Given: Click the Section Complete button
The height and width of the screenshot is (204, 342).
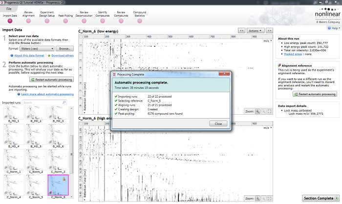Looking at the screenshot, I should [x=321, y=198].
